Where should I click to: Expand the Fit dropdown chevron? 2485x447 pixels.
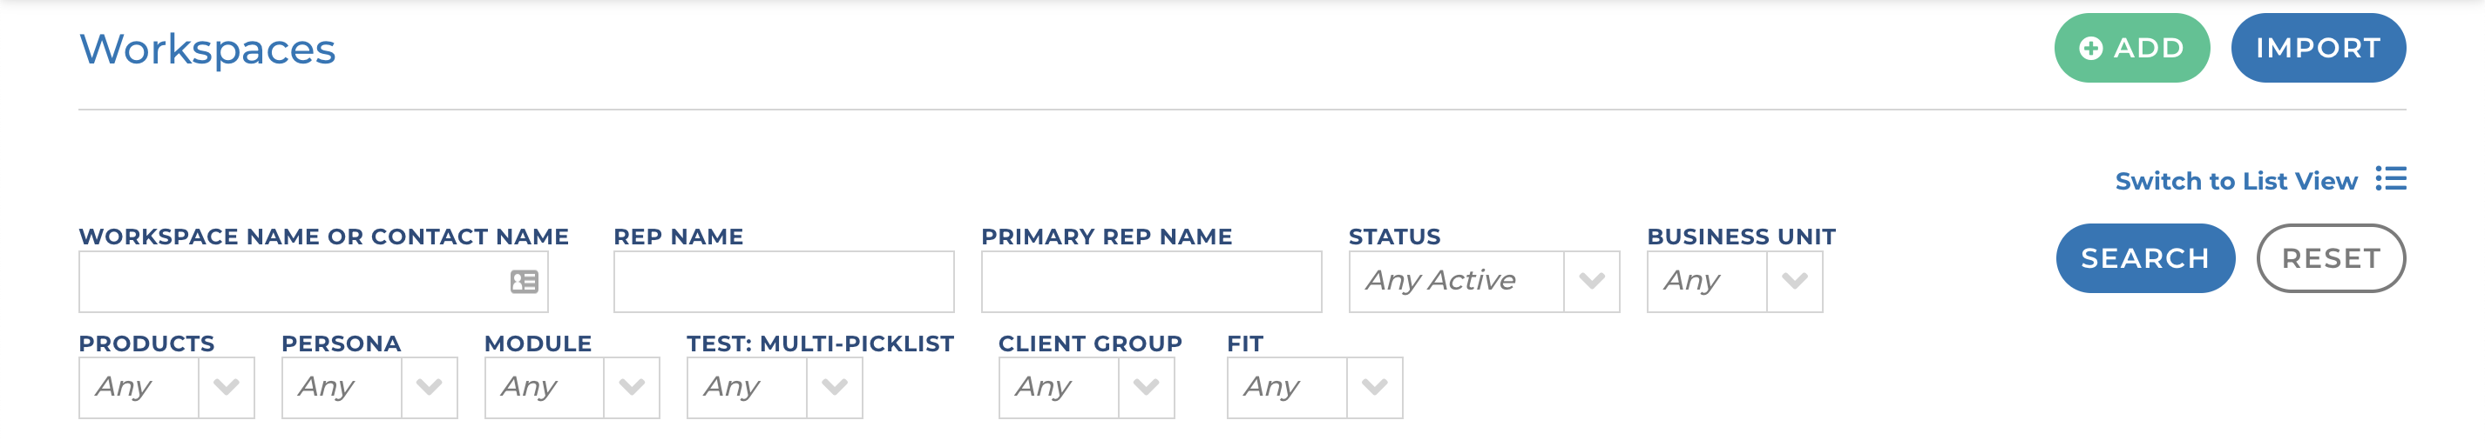point(1374,387)
